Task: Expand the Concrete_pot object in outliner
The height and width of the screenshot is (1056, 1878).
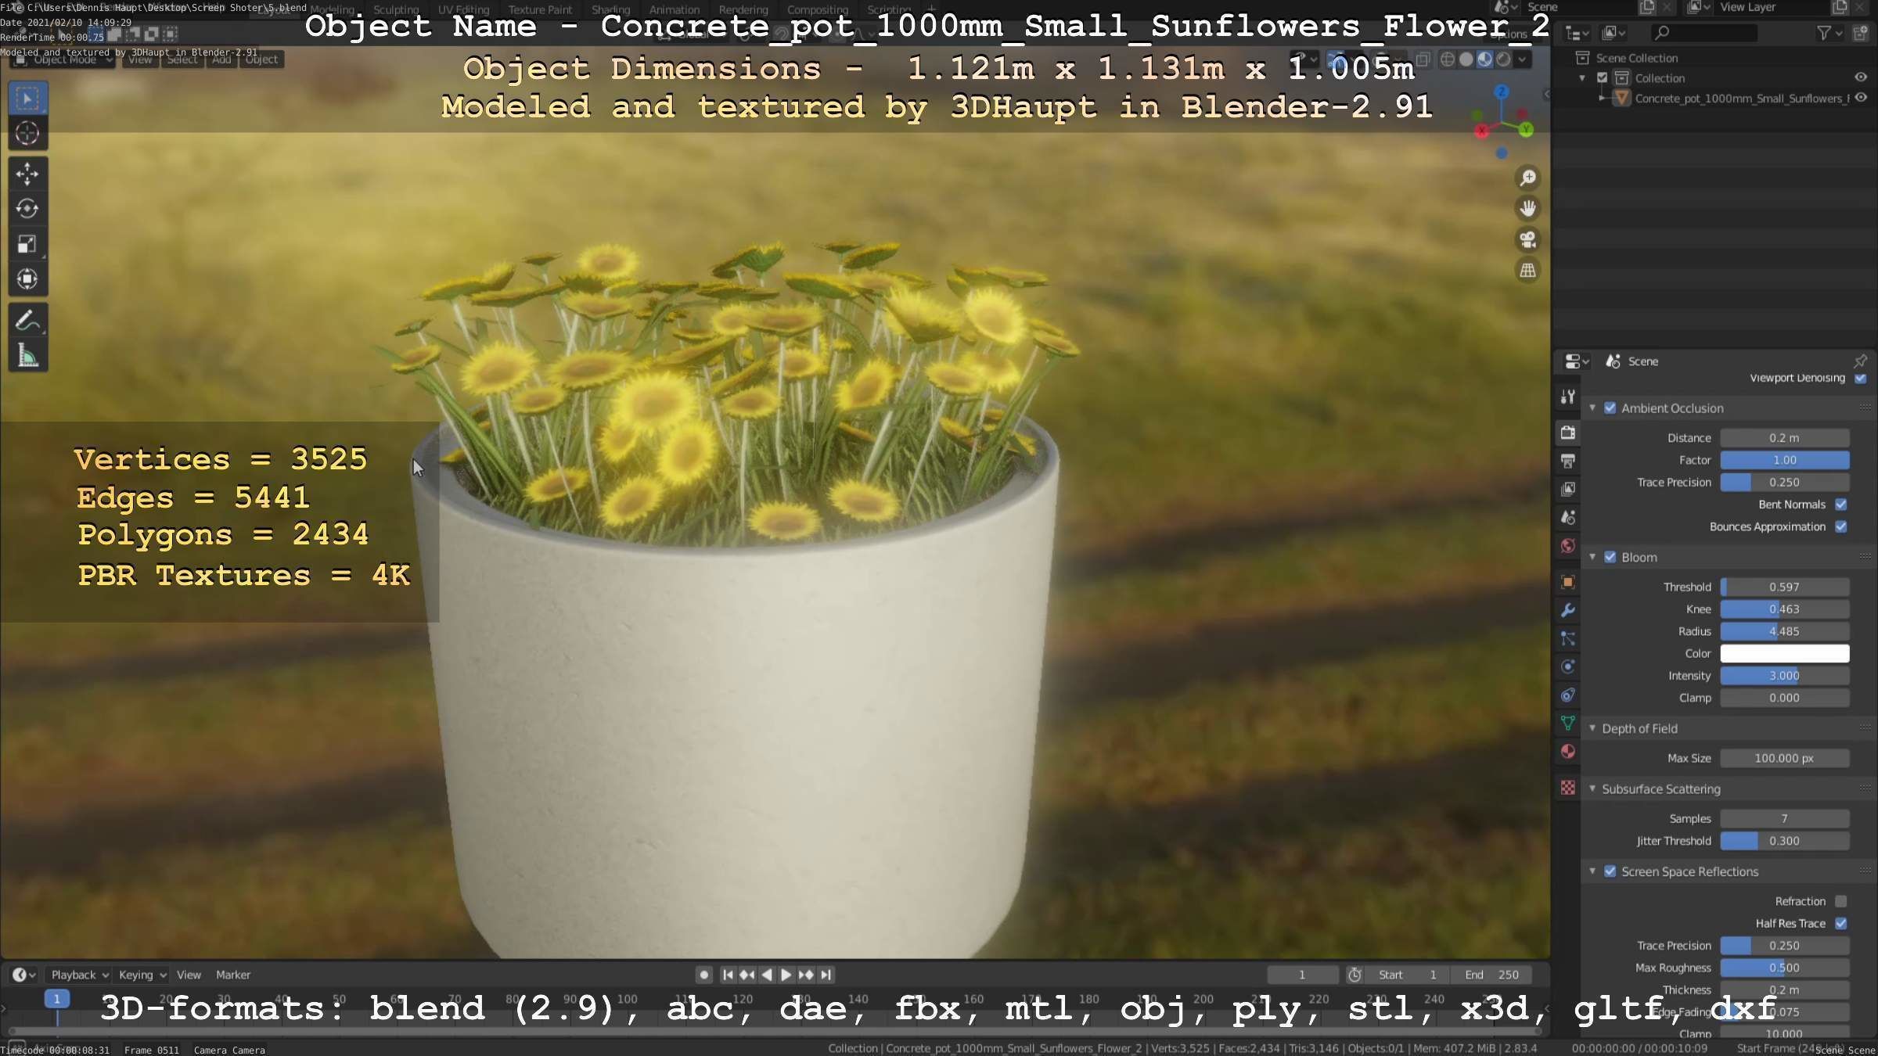Action: tap(1602, 98)
